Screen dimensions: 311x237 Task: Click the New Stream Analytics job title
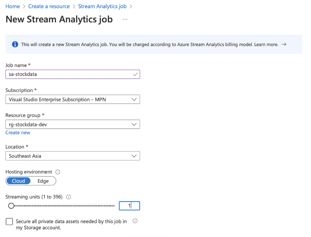(59, 20)
